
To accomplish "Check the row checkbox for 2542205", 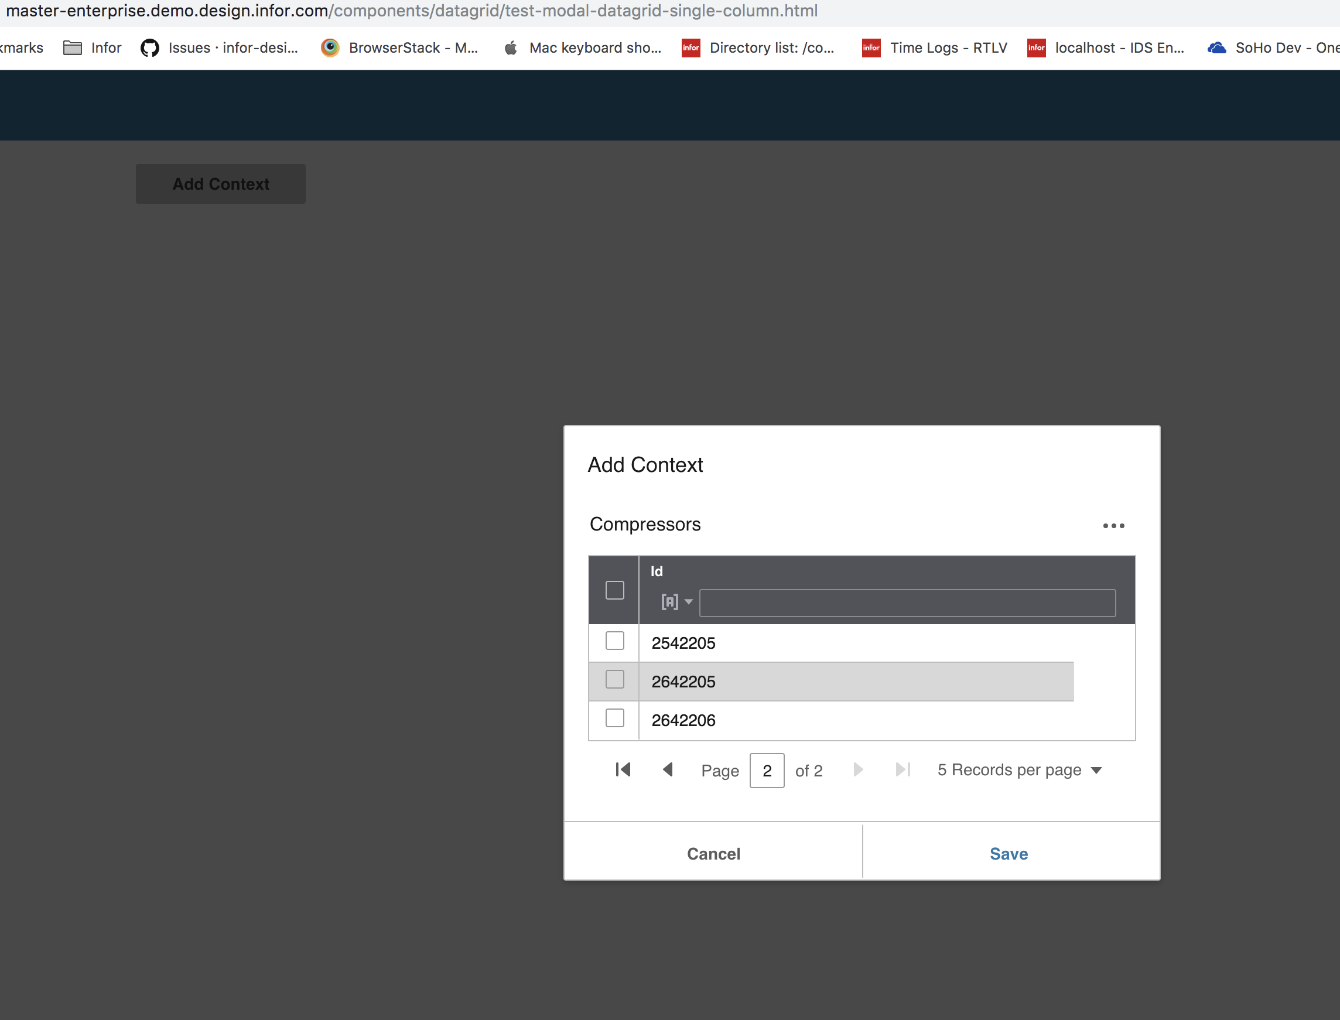I will coord(614,641).
